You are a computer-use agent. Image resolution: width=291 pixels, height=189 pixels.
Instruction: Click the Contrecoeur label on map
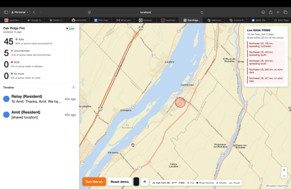coord(187,85)
